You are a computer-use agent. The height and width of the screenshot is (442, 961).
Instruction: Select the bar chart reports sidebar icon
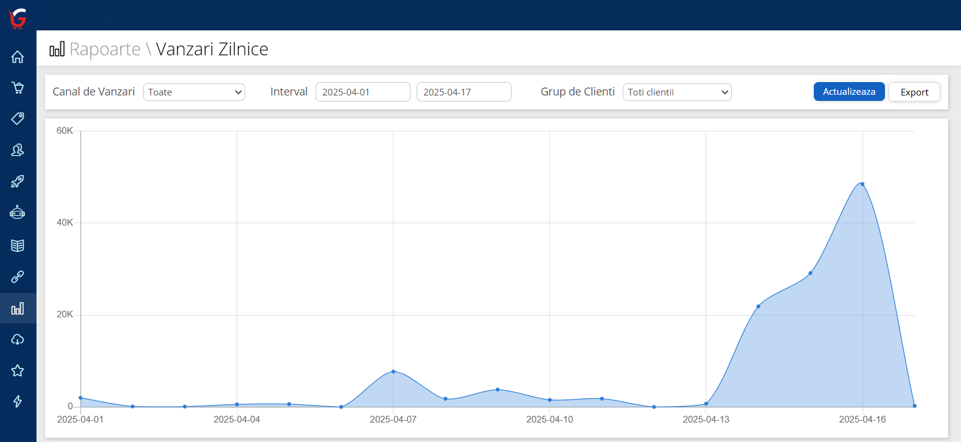click(18, 309)
